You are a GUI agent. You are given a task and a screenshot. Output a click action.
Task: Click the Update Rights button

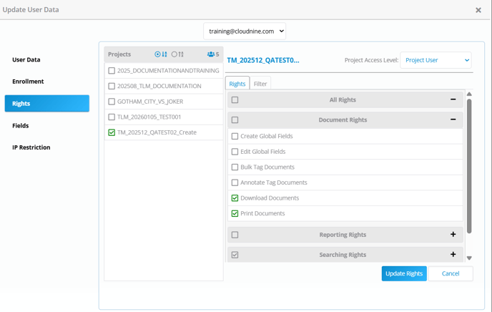click(404, 273)
